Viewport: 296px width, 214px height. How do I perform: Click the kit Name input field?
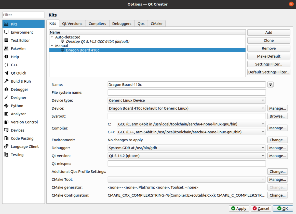coord(186,84)
